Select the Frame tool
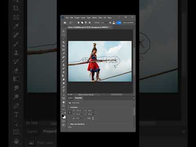 click(64, 50)
